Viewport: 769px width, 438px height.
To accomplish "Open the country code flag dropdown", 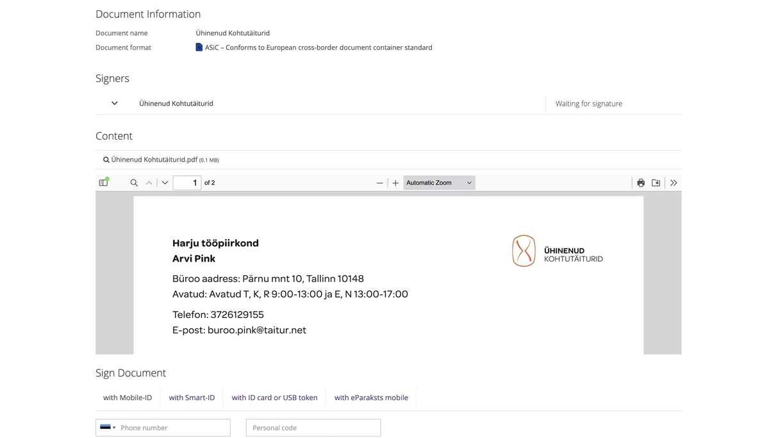I will coord(107,427).
